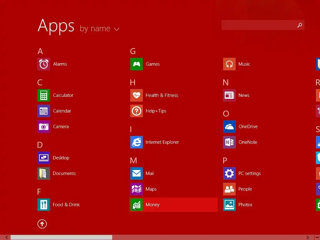The height and width of the screenshot is (240, 320).
Task: Click the letter D group header
Action: click(40, 145)
